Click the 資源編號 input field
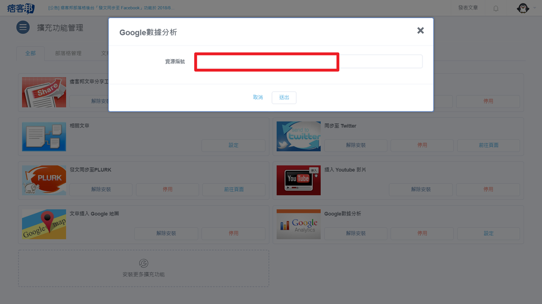Screen dimensions: 542x304 (309, 61)
